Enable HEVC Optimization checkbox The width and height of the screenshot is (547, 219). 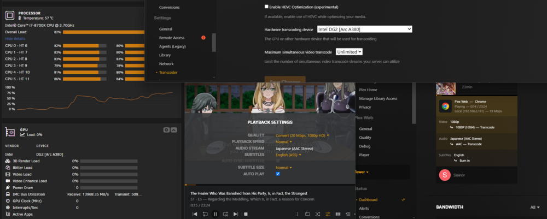[x=266, y=7]
